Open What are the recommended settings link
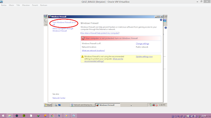Viewport: 211px width, 118px height. (x=104, y=60)
